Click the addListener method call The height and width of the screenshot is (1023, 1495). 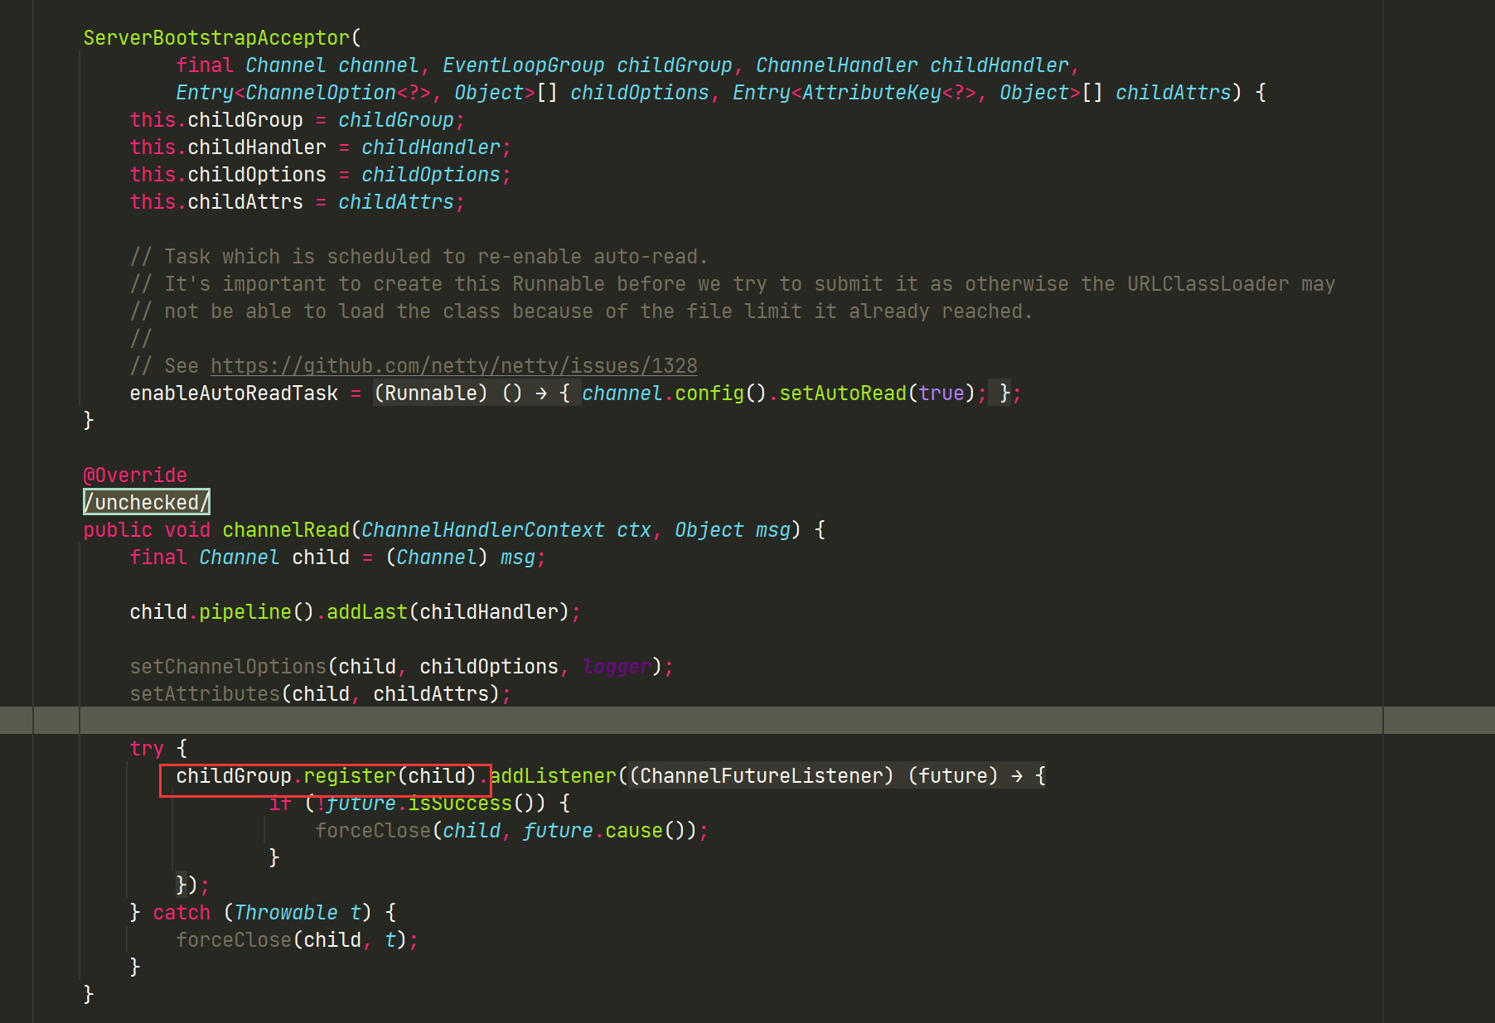(554, 775)
